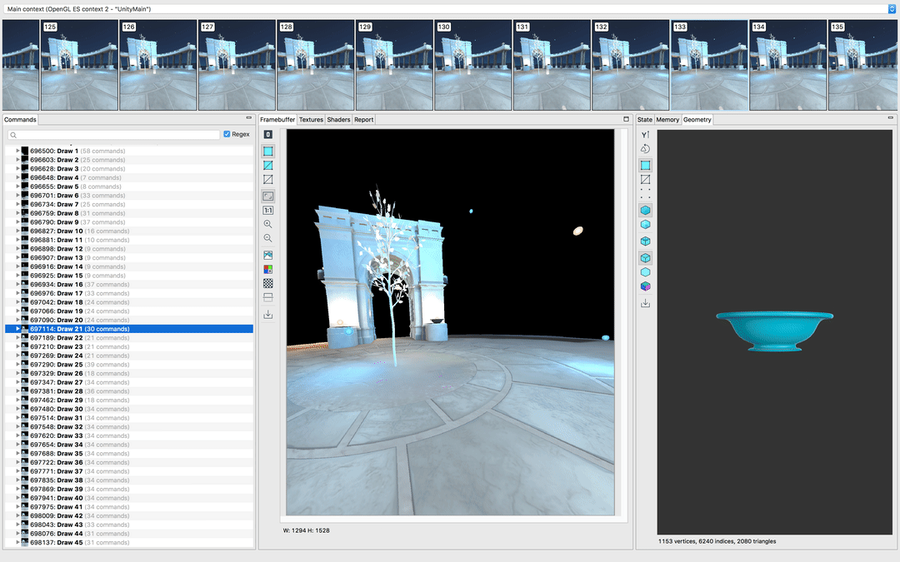Select the Commands panel tab
900x562 pixels.
pyautogui.click(x=20, y=120)
